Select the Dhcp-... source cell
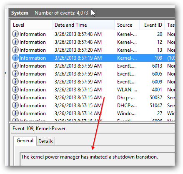Screen dimensions: 183x174 [x=126, y=98]
